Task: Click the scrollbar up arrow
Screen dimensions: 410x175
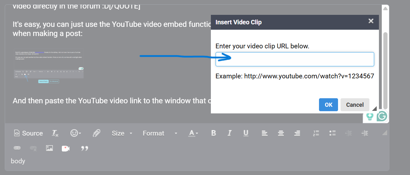Action: pos(385,9)
